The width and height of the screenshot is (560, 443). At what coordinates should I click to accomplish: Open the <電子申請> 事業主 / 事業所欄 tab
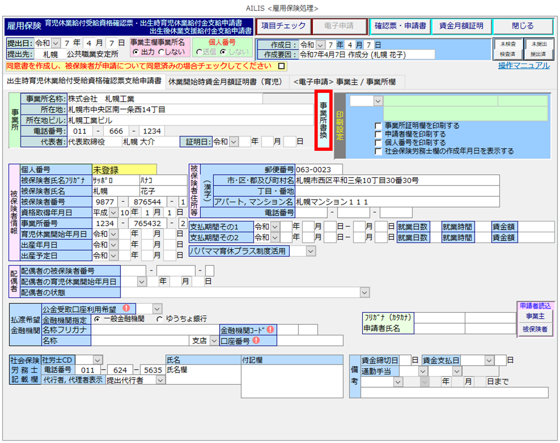344,82
